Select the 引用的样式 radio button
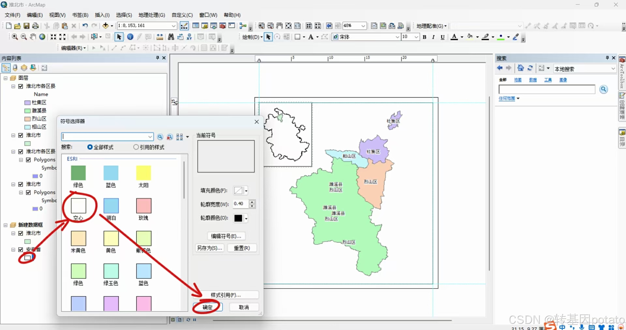This screenshot has height=330, width=626. click(136, 147)
